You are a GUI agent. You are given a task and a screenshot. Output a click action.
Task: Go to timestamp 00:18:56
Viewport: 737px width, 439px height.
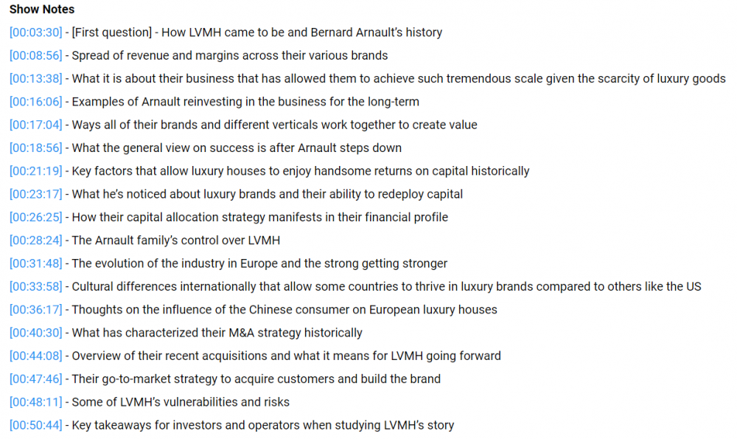(35, 148)
